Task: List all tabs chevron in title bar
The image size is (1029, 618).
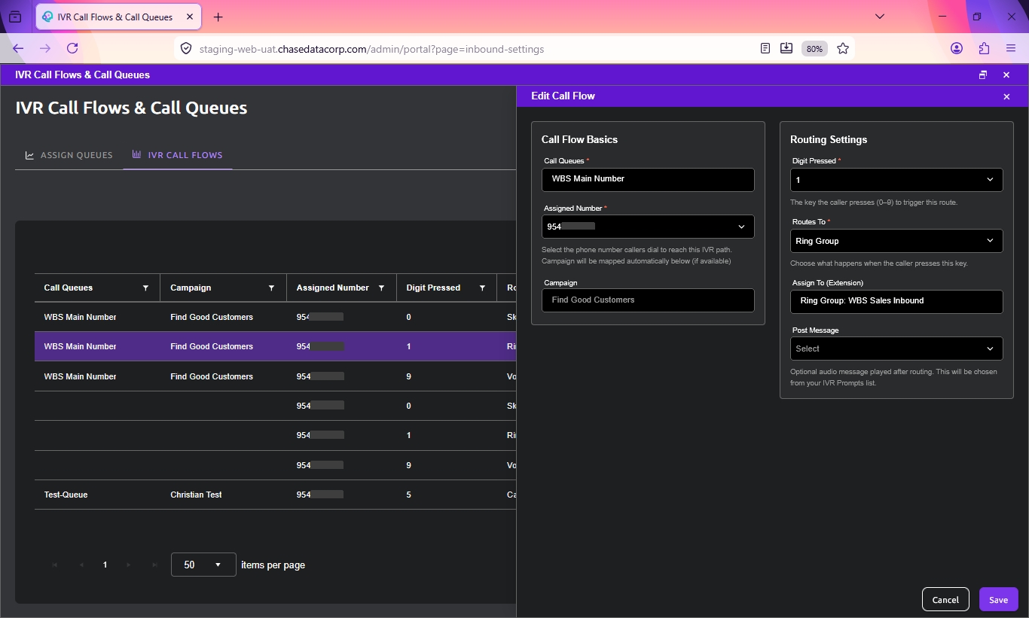Action: (x=879, y=17)
